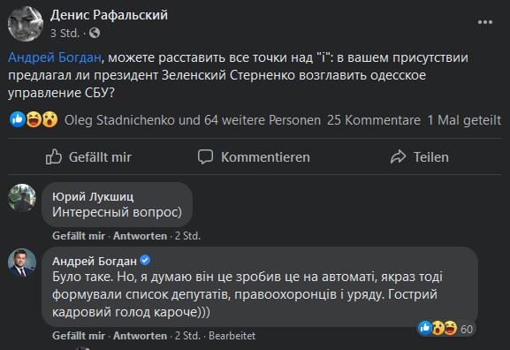Screen dimensions: 510x350
Task: Open the 1 Mal geteilt link
Action: pyautogui.click(x=464, y=120)
